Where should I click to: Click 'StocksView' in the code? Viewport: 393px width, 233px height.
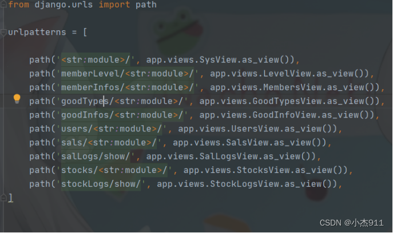[263, 170]
